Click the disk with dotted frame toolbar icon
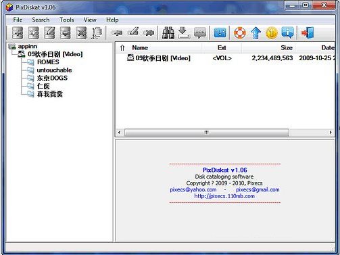This screenshot has height=255, width=340. pyautogui.click(x=97, y=33)
